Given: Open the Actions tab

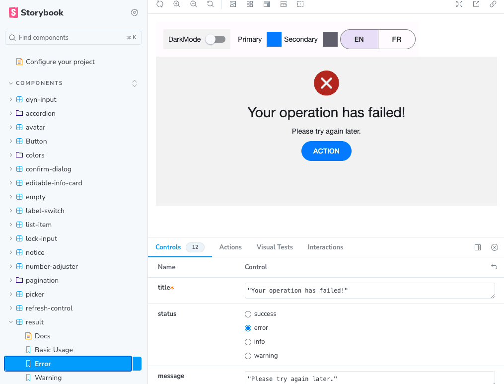Looking at the screenshot, I should click(230, 247).
